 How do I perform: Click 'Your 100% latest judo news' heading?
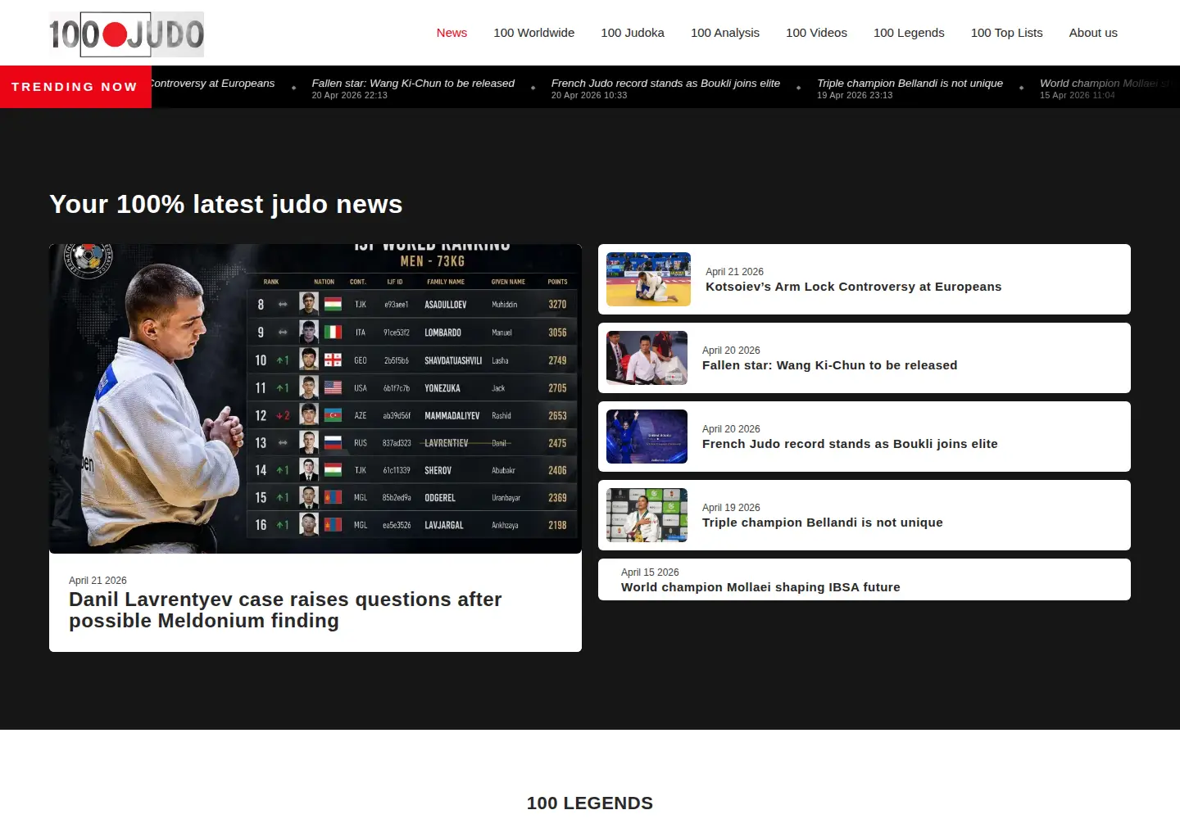(x=226, y=204)
